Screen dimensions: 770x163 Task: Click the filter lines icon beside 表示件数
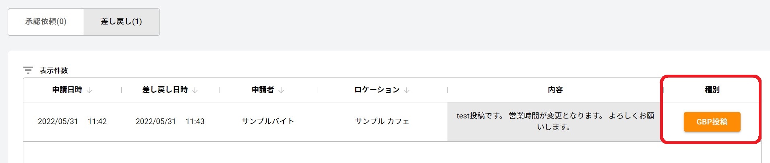28,70
